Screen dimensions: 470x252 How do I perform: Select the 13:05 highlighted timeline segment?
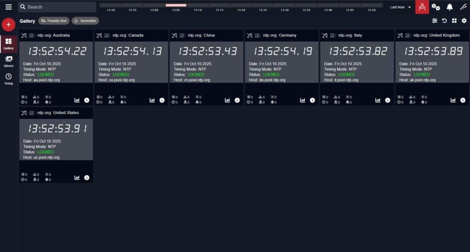point(176,5)
